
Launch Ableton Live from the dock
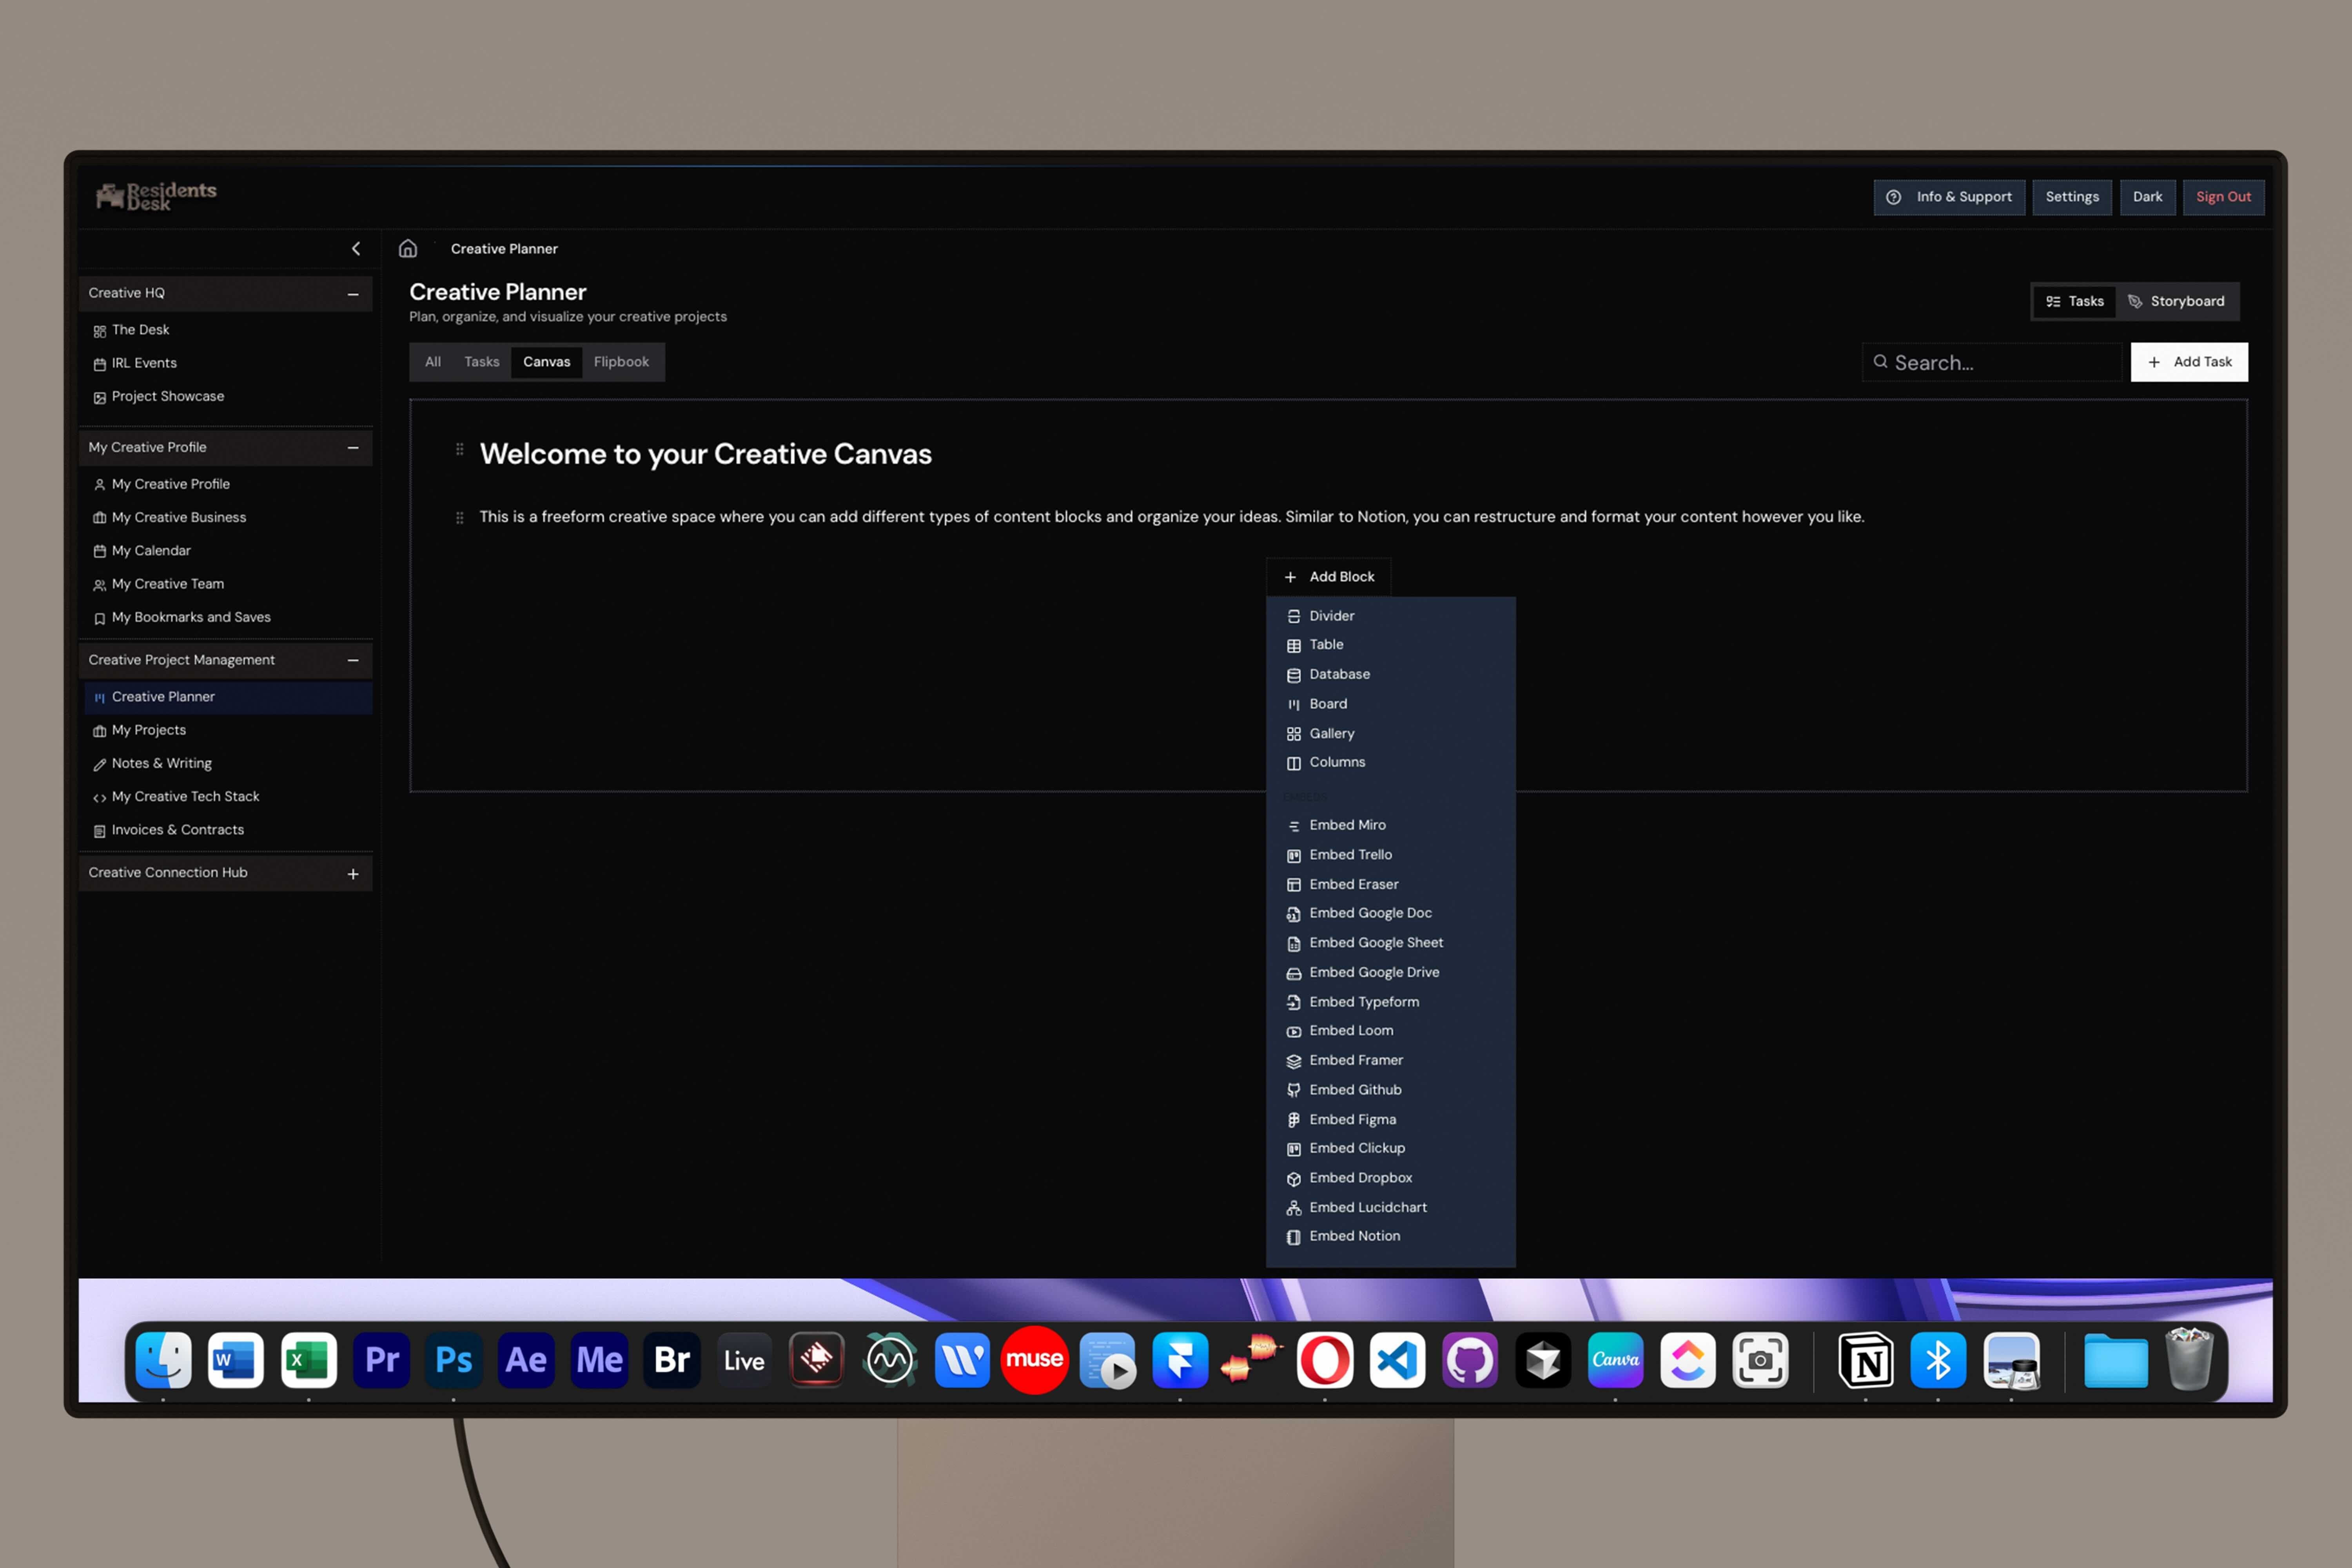click(744, 1360)
